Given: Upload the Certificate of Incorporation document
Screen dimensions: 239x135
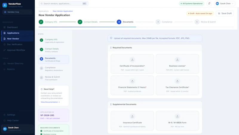Looking at the screenshot, I should pos(132,64).
